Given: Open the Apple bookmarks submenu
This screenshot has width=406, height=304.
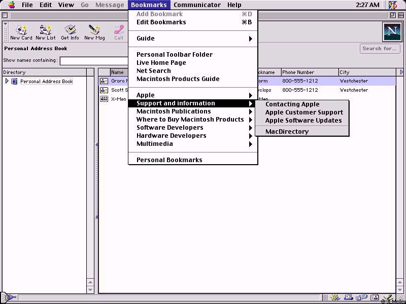Looking at the screenshot, I should (x=193, y=95).
